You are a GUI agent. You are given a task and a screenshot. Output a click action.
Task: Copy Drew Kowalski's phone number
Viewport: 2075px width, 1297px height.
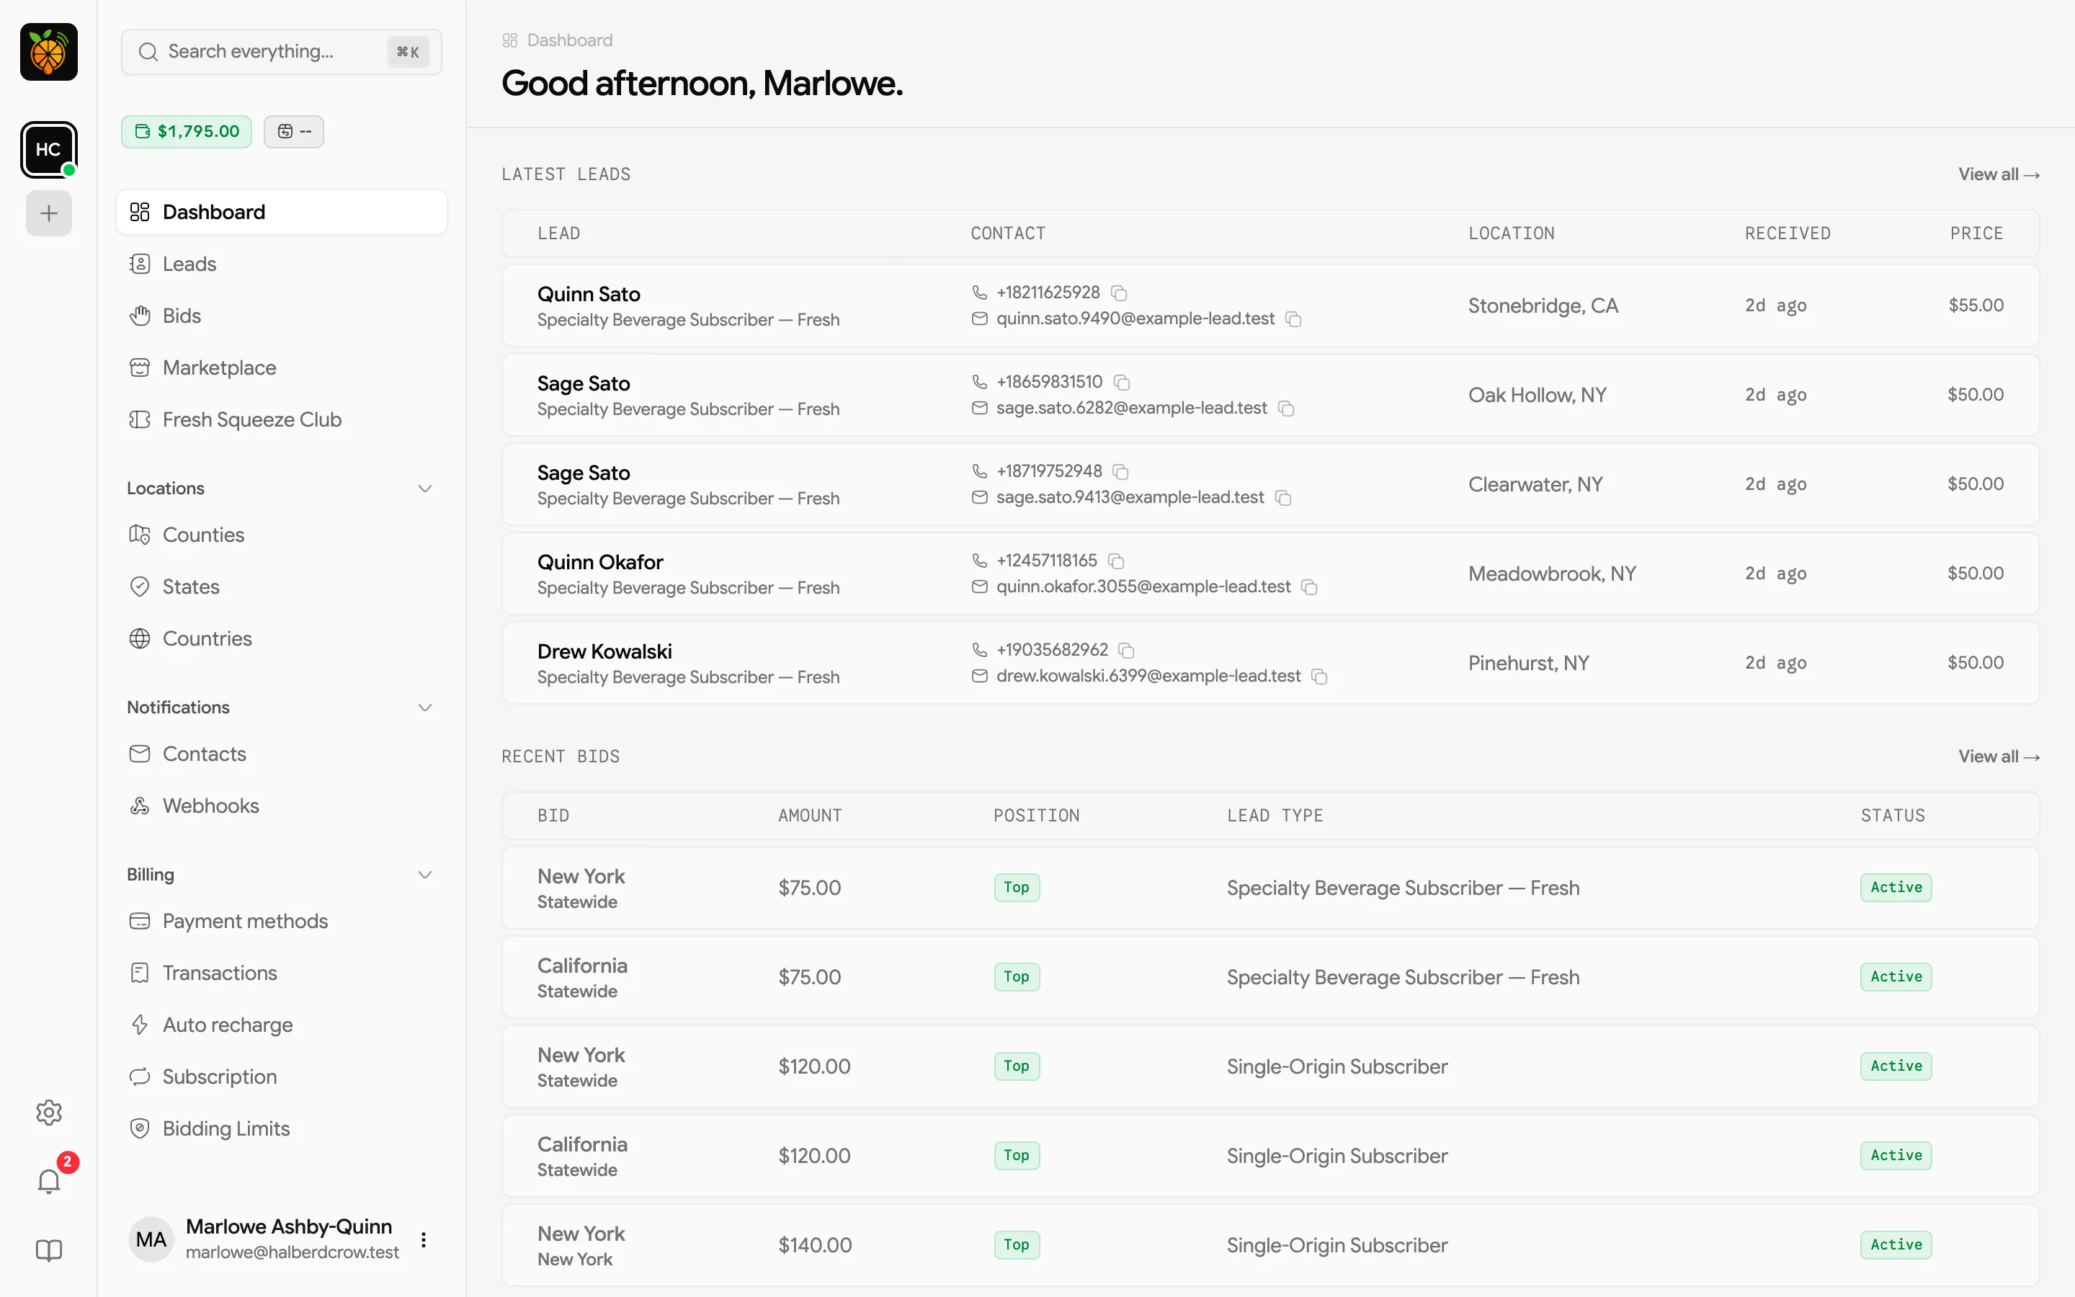pyautogui.click(x=1127, y=650)
